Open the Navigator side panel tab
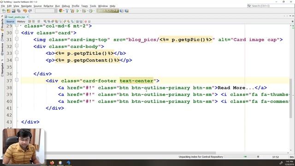 pos(2,69)
